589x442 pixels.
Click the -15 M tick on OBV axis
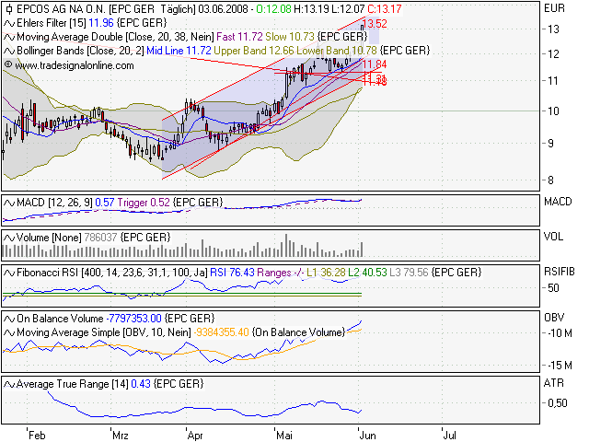click(560, 365)
